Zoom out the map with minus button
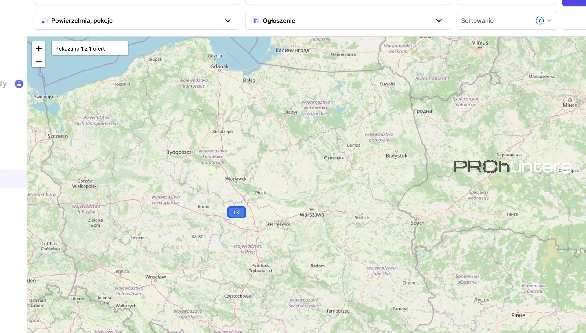Screen dimensions: 586x333 click(x=38, y=62)
